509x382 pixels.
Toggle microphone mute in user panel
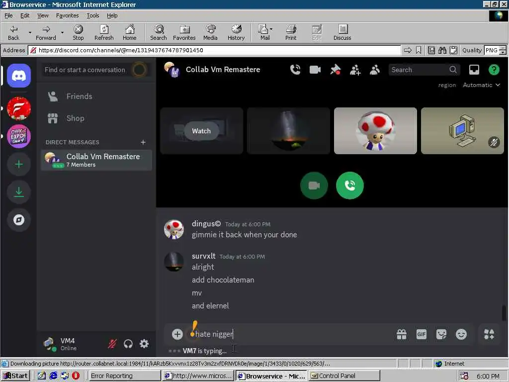point(112,344)
